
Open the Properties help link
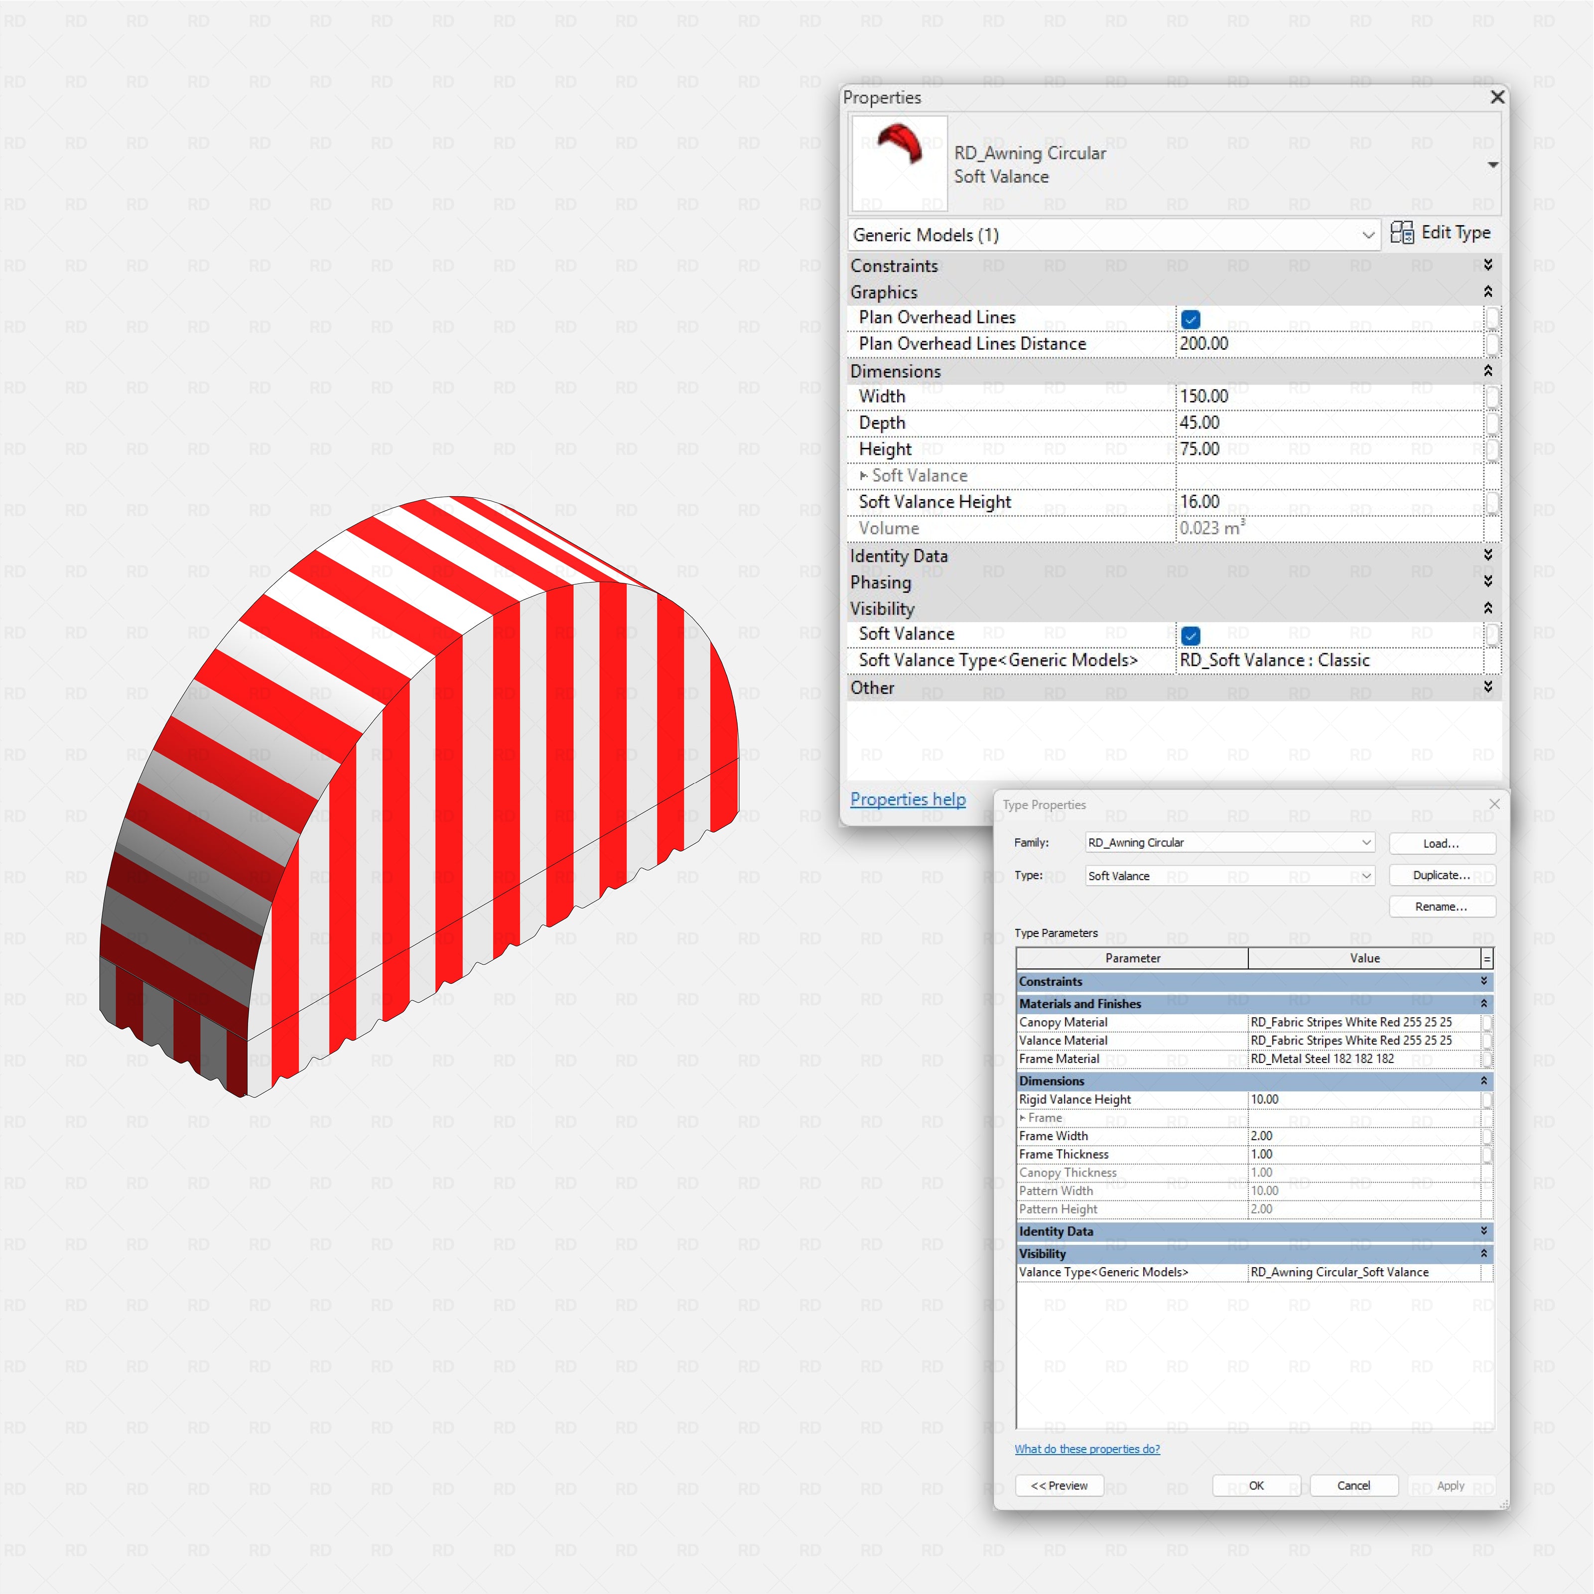point(908,799)
